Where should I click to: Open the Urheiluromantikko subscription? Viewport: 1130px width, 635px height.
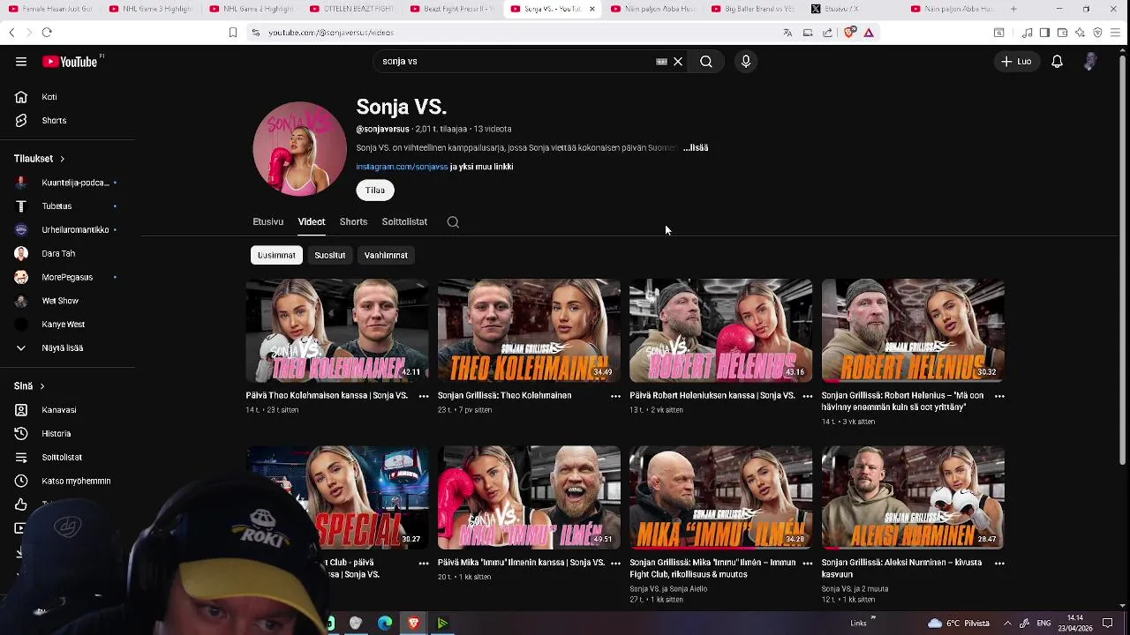(69, 230)
